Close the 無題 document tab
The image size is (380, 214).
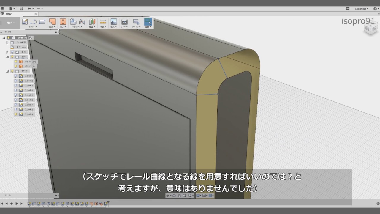(36, 14)
